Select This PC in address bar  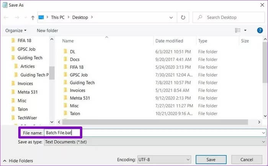click(58, 17)
